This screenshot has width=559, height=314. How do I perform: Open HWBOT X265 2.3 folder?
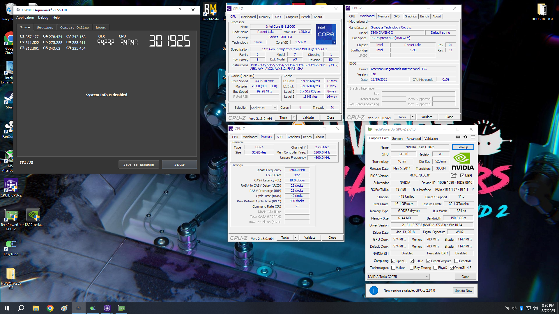tap(11, 279)
